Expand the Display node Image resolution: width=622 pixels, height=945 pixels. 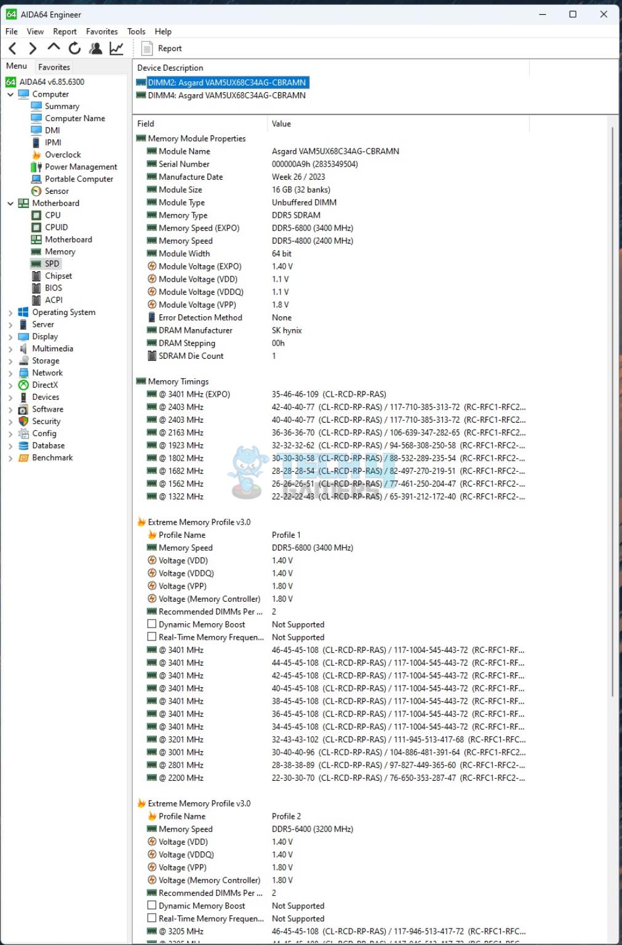[10, 337]
